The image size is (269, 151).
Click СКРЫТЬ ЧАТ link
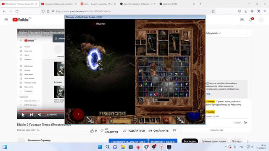(x=216, y=130)
